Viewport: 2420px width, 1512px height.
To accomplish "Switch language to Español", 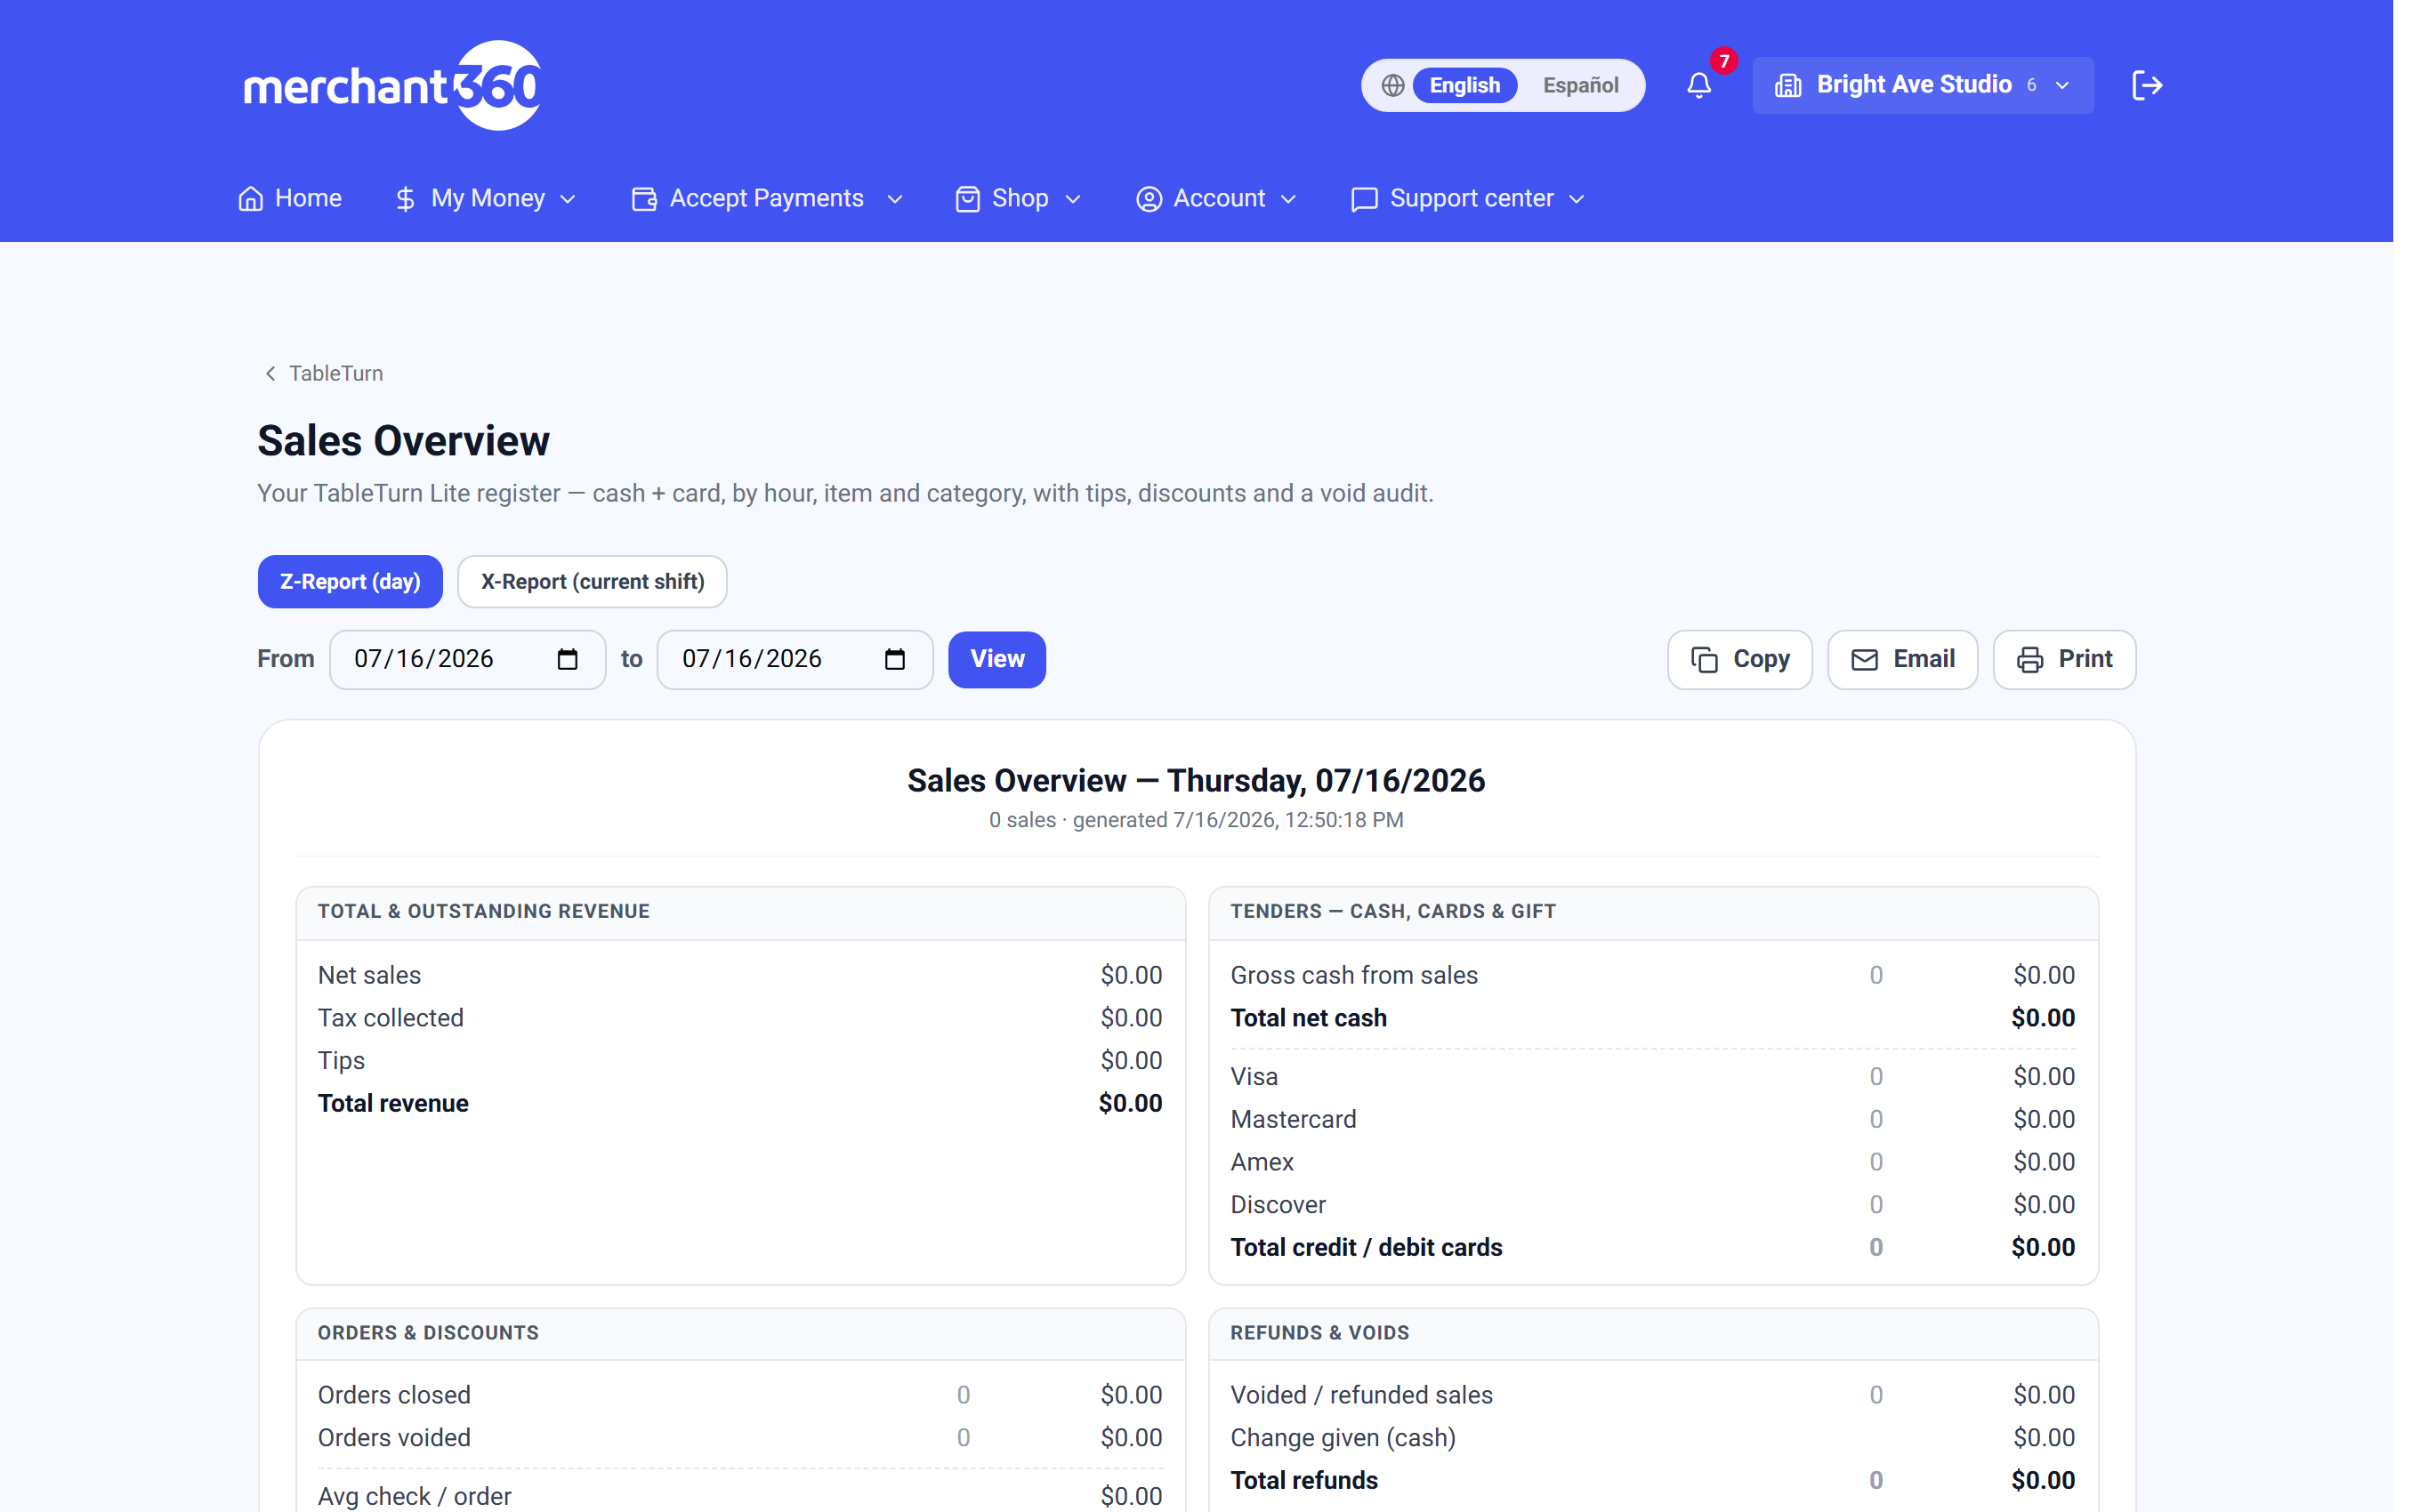I will (x=1580, y=86).
